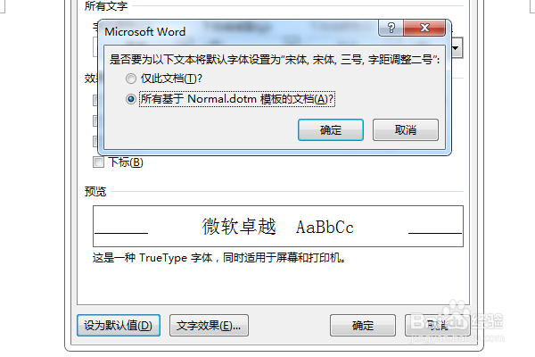Click the default font prompt message text

[275, 60]
